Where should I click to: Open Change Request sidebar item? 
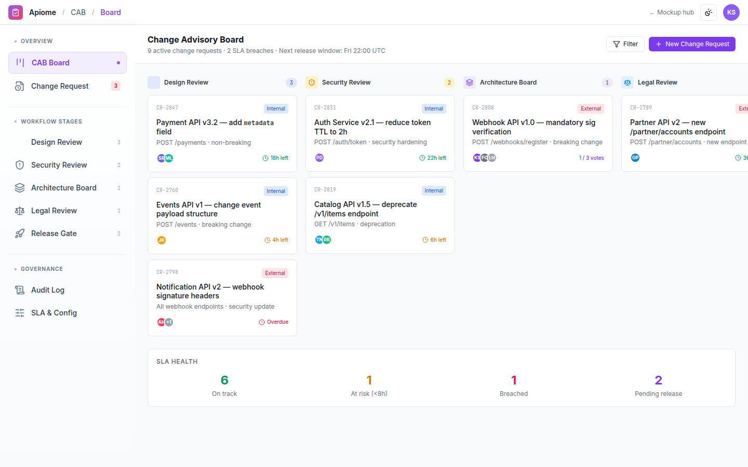coord(68,86)
